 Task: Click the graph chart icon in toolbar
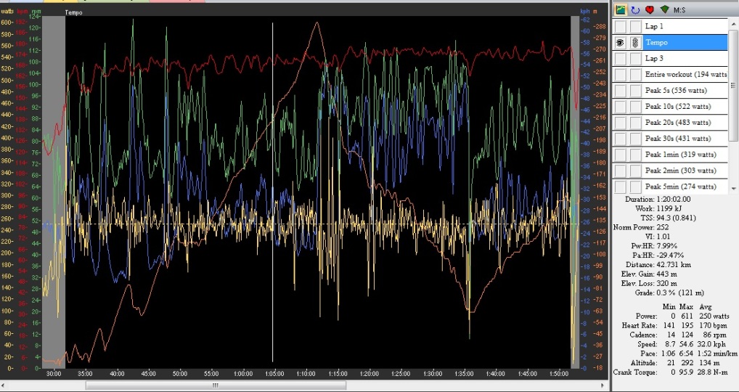pyautogui.click(x=621, y=10)
